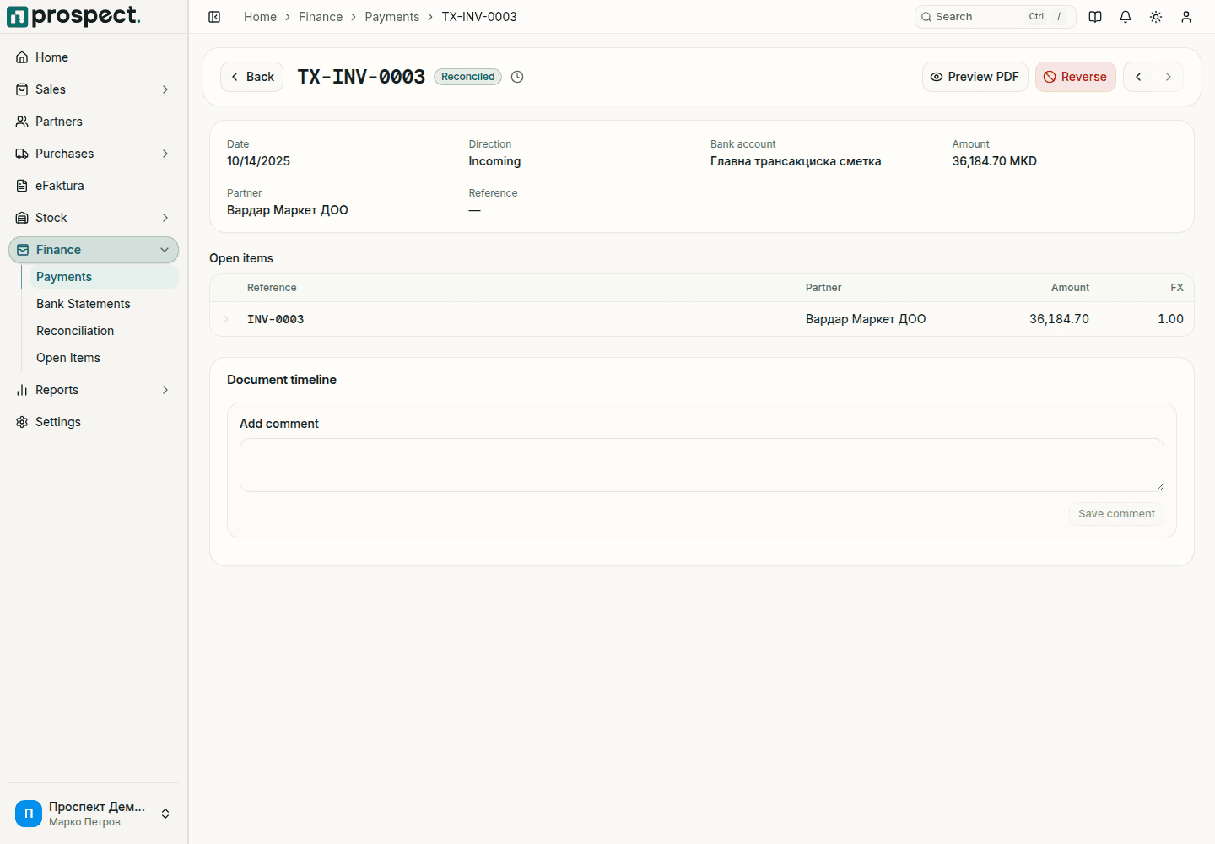This screenshot has height=844, width=1215.
Task: Expand the Purchases menu chevron
Action: coord(165,154)
